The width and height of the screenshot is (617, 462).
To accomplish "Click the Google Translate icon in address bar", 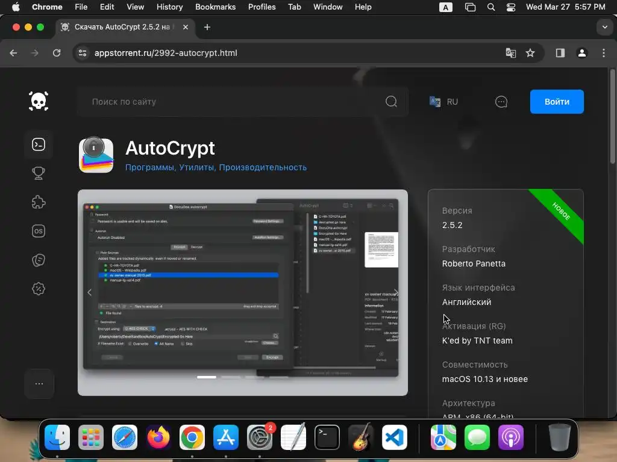I will pyautogui.click(x=511, y=53).
